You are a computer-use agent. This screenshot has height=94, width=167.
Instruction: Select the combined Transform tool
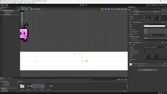coord(22,22)
